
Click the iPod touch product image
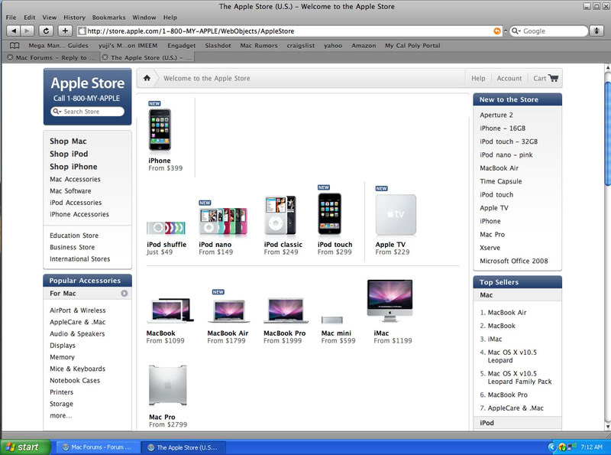coord(330,213)
